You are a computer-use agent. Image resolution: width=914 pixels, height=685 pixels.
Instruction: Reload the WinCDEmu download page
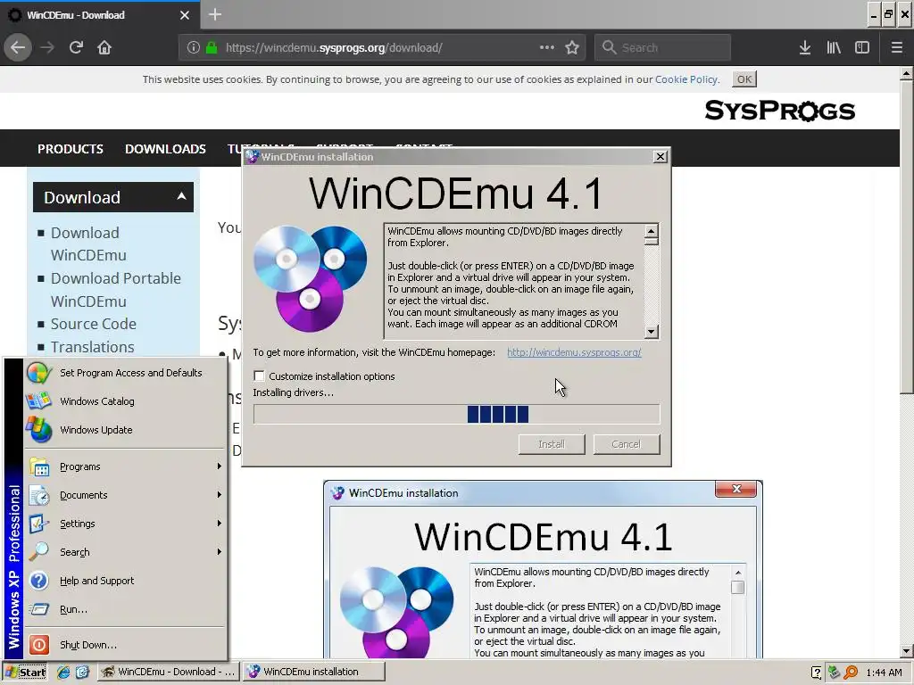76,47
